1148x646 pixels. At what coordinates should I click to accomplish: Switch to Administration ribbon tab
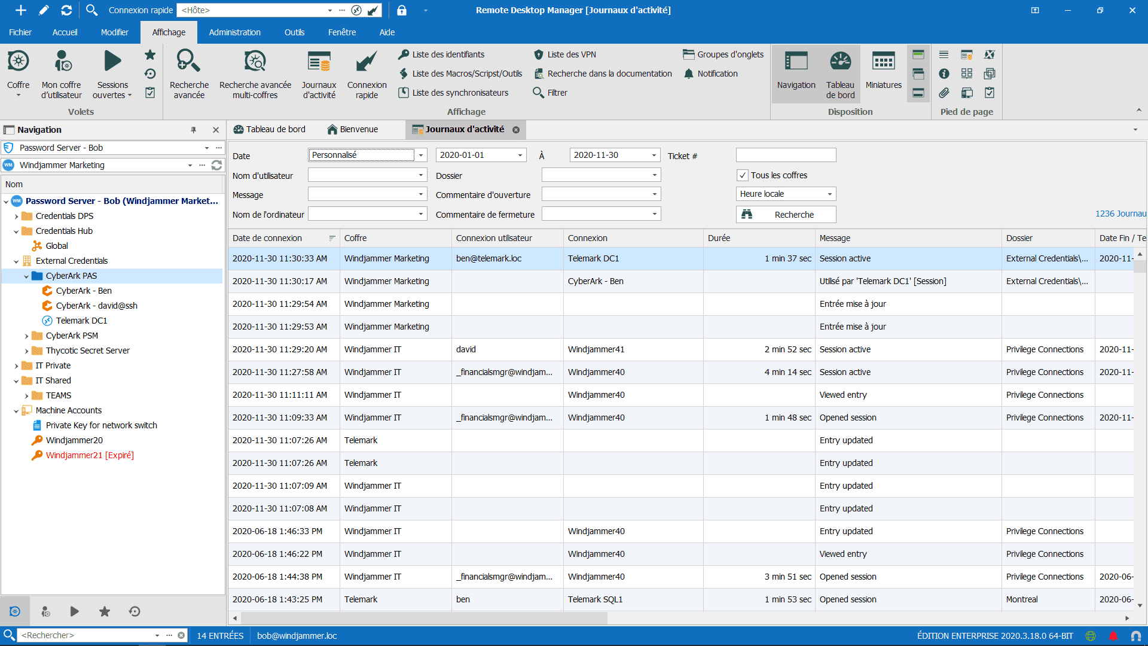234,32
